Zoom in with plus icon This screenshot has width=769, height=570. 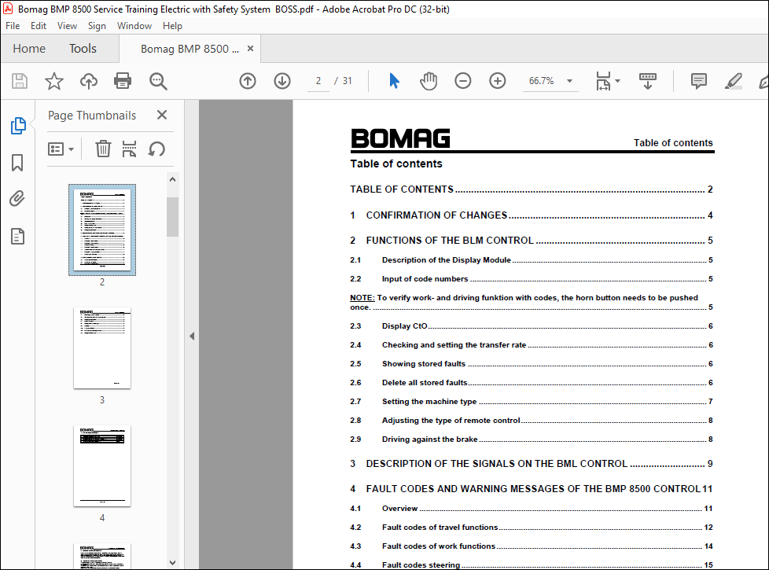pos(497,81)
